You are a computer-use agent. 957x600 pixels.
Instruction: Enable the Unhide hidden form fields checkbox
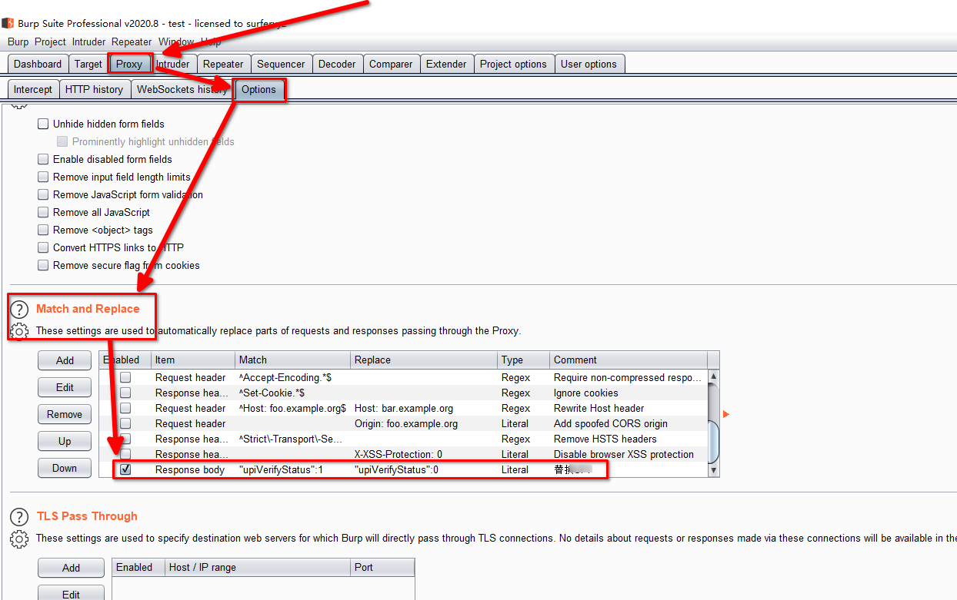(x=43, y=124)
